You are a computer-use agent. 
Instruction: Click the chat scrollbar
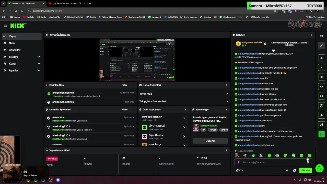[315, 139]
